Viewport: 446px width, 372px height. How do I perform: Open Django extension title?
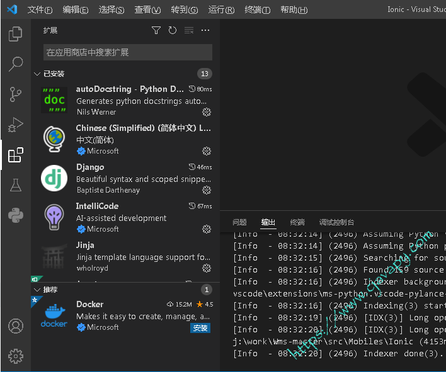tap(90, 167)
